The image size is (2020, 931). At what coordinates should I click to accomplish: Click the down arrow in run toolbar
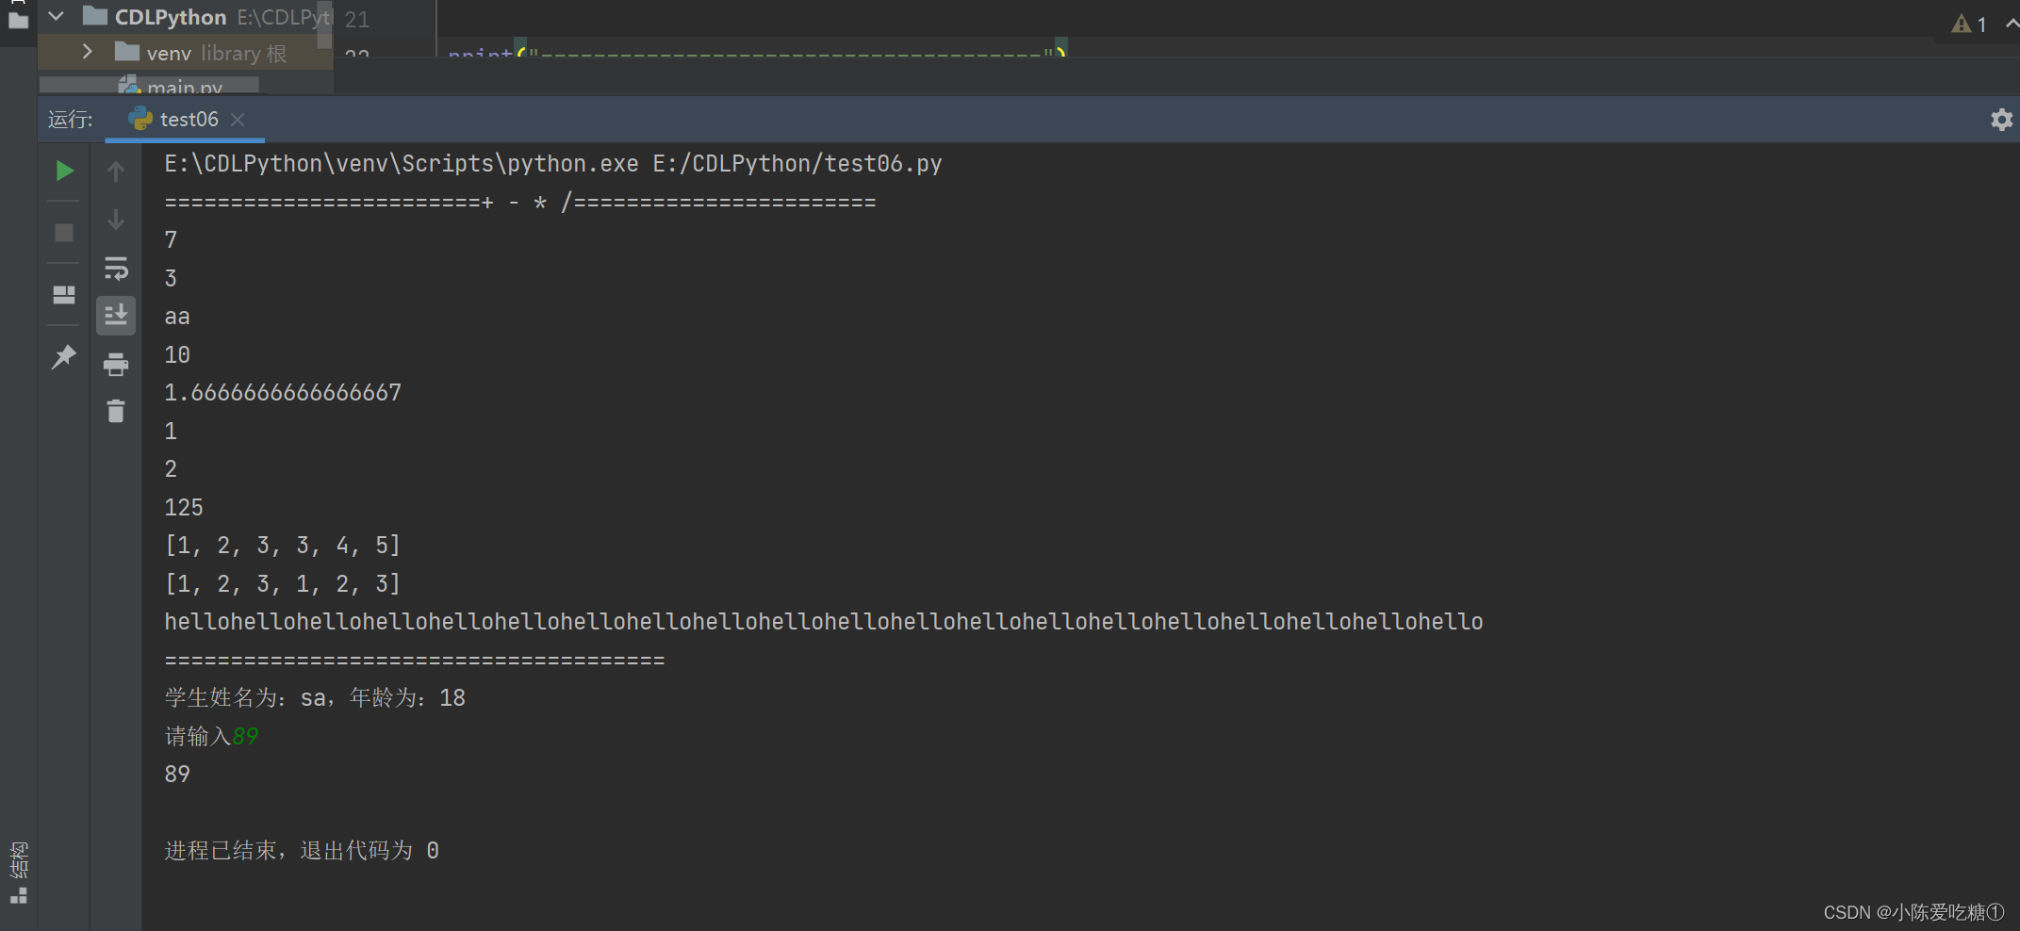pos(116,220)
